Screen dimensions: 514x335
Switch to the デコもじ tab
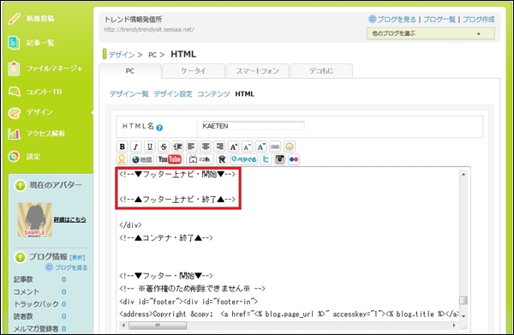(x=321, y=71)
